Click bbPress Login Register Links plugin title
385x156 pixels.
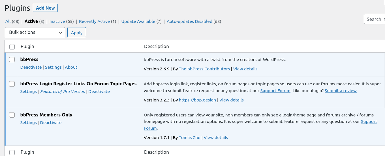pyautogui.click(x=78, y=84)
